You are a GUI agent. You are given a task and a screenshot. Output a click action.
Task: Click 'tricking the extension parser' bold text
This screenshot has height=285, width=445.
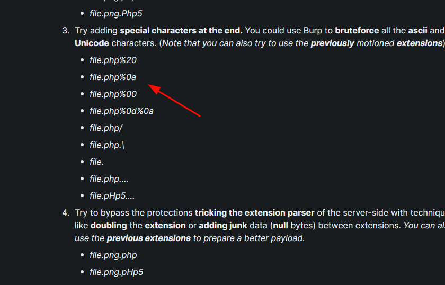(x=255, y=213)
